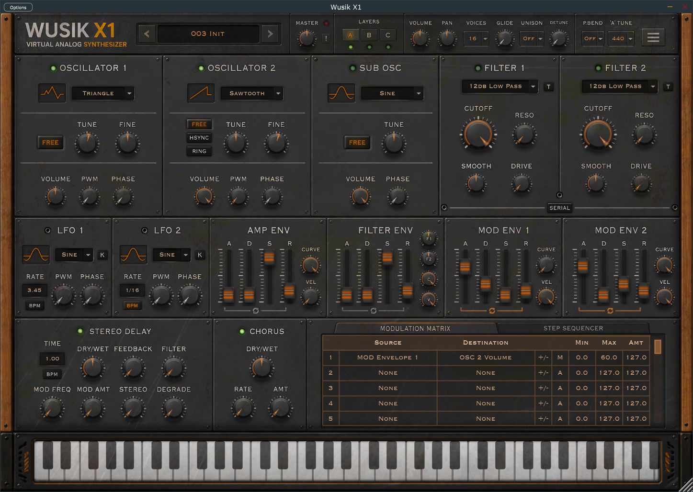Click the Filter Env F1 target button
The image size is (693, 492).
pos(429,238)
